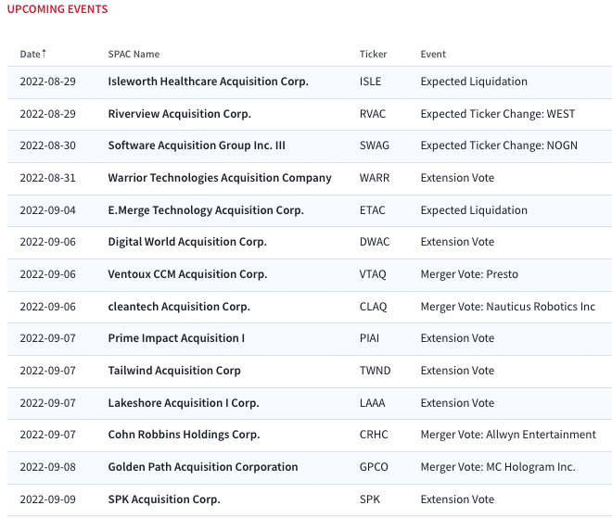Click the sort arrow next to Date
The height and width of the screenshot is (518, 612).
45,53
